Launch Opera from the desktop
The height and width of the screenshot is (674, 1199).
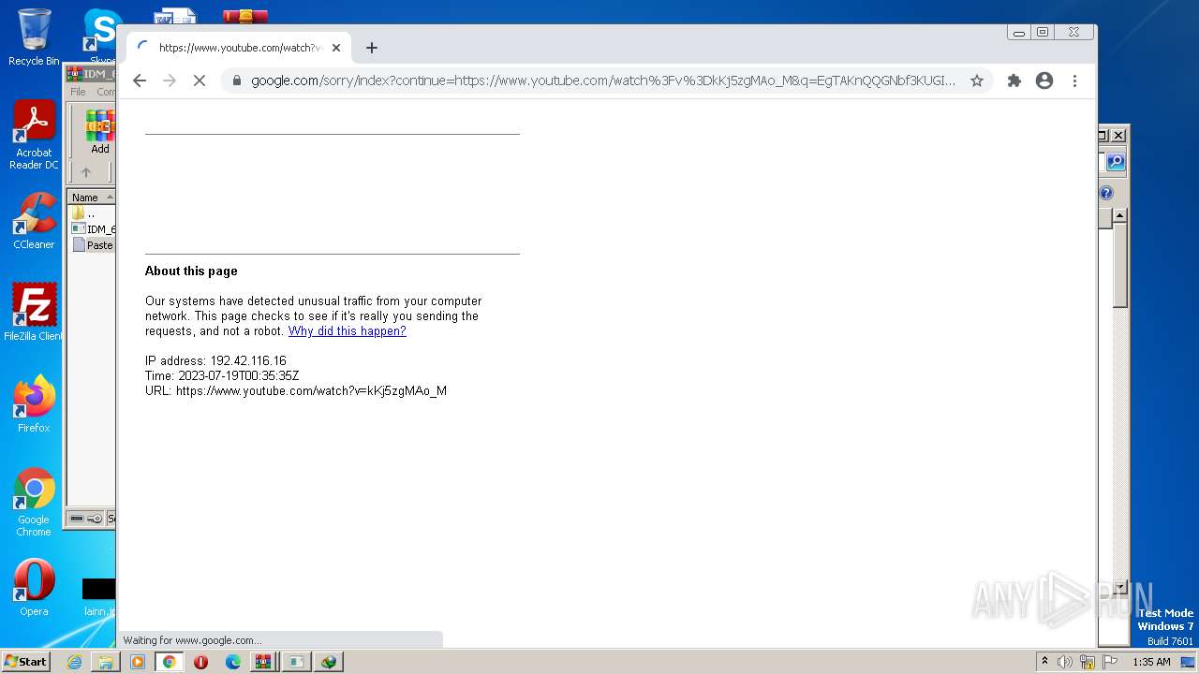click(34, 588)
